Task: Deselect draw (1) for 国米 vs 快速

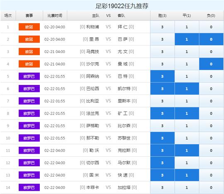Action: coord(187,175)
